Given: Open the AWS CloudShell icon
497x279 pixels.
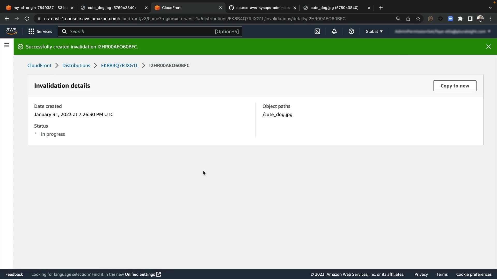Looking at the screenshot, I should (x=317, y=32).
